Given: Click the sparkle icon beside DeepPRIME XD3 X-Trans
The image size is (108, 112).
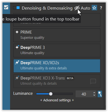Looking at the screenshot, I should [17, 78].
